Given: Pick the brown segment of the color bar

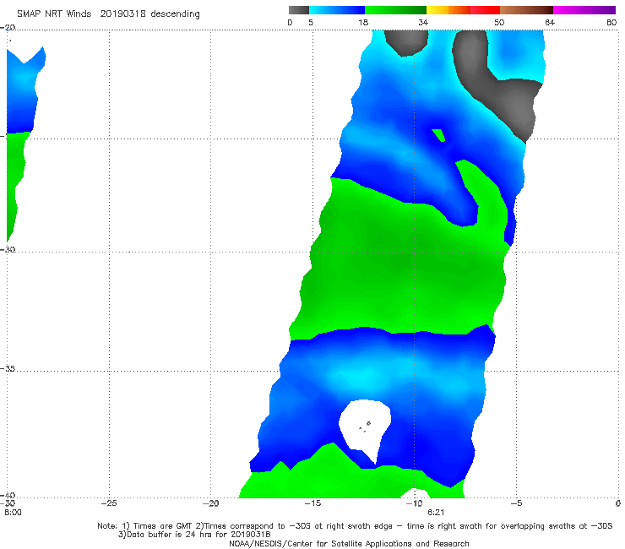Looking at the screenshot, I should tap(526, 10).
